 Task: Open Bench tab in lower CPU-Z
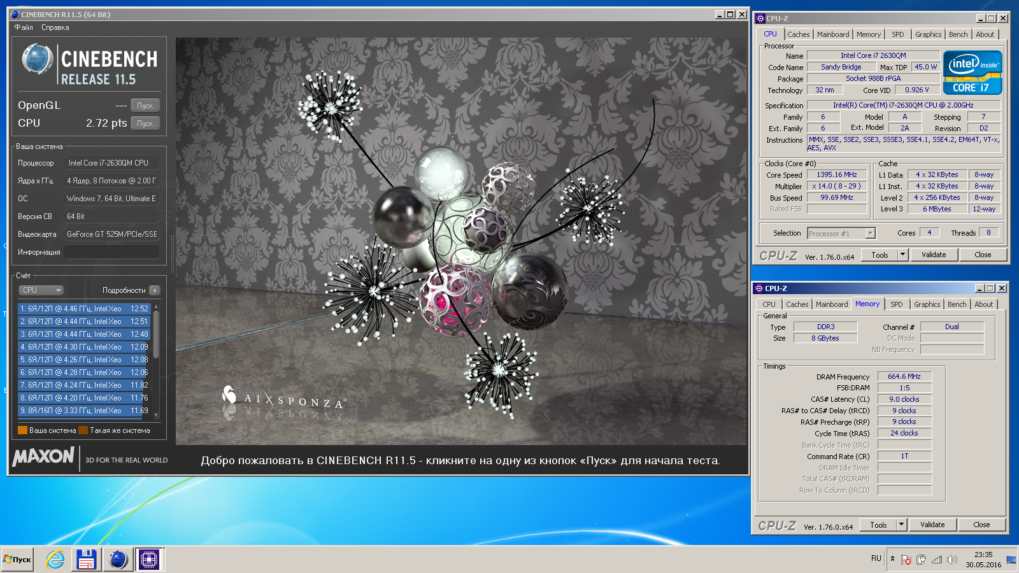click(957, 304)
